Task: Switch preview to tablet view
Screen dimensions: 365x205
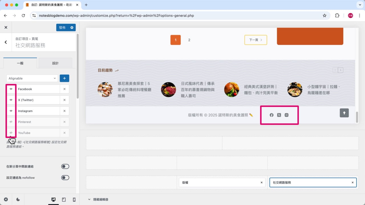Action: point(64,199)
